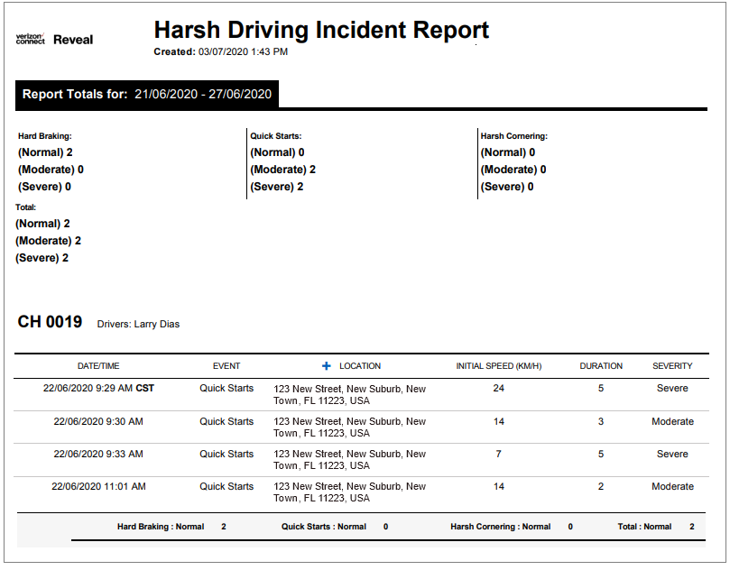Click the Harsh Cornering summary heading

click(514, 136)
